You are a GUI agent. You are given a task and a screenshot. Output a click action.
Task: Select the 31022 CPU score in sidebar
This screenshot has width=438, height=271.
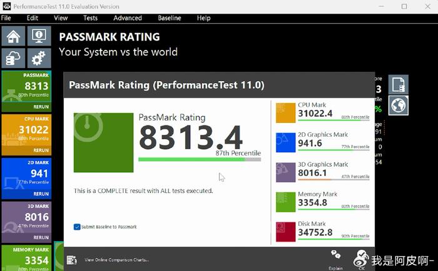(x=34, y=130)
